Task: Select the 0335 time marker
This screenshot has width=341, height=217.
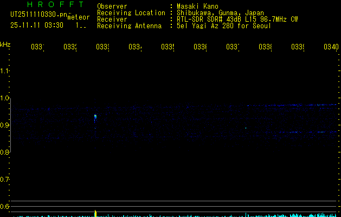Action: [168, 47]
